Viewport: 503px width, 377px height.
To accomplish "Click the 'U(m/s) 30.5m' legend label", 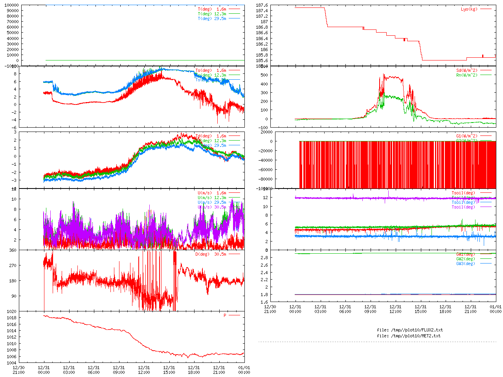I will pyautogui.click(x=212, y=207).
